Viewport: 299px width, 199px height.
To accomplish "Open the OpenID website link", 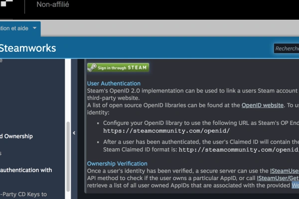I will (x=262, y=105).
